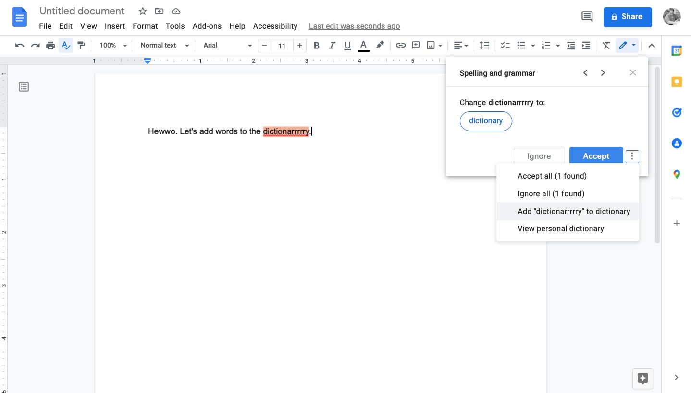Open Google Keep in the side panel

tap(677, 82)
